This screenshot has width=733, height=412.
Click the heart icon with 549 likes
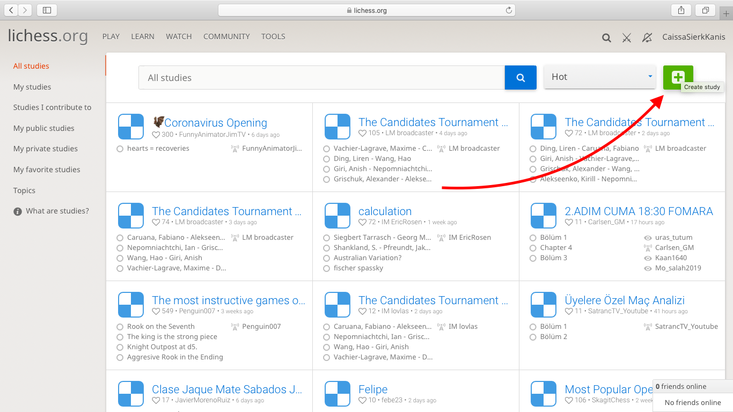(x=156, y=311)
